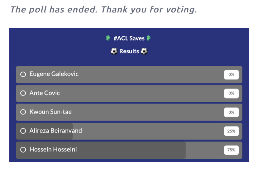
Task: Select the Eugene Galekovic radio button
Action: 23,75
